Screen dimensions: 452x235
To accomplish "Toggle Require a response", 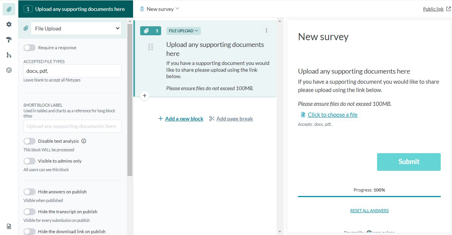I will pos(30,48).
